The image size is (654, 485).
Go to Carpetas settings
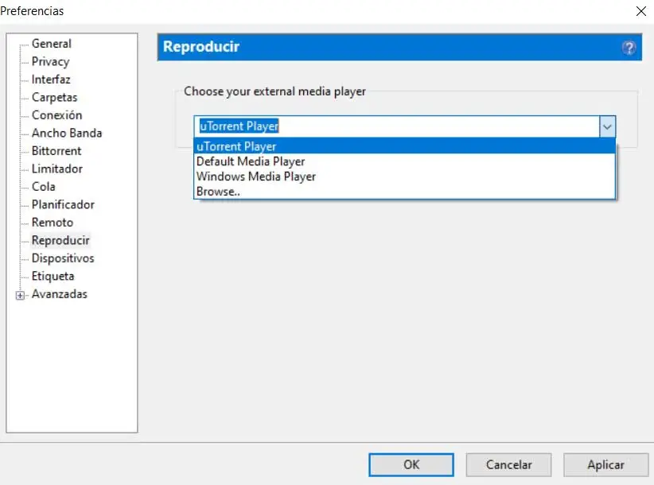[54, 98]
